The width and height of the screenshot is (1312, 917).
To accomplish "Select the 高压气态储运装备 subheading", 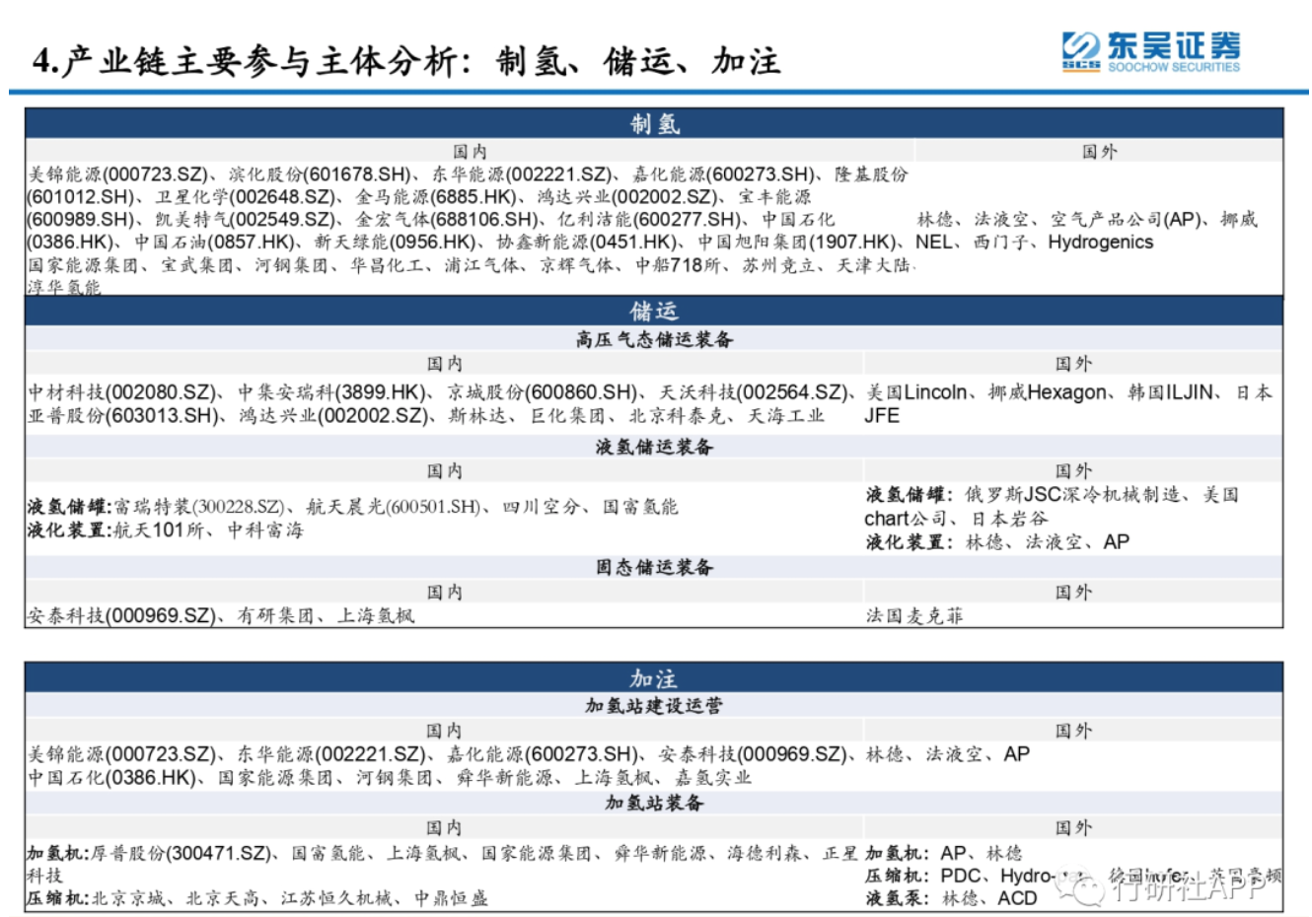I will pos(654,339).
